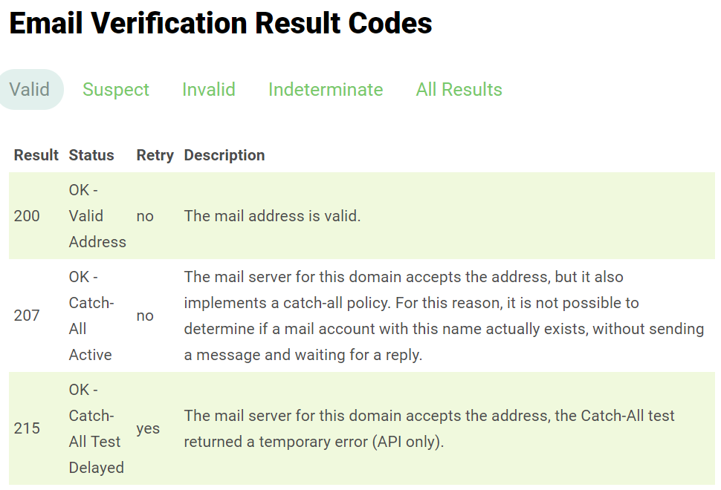Switch to the Suspect tab
This screenshot has height=490, width=721.
click(116, 90)
